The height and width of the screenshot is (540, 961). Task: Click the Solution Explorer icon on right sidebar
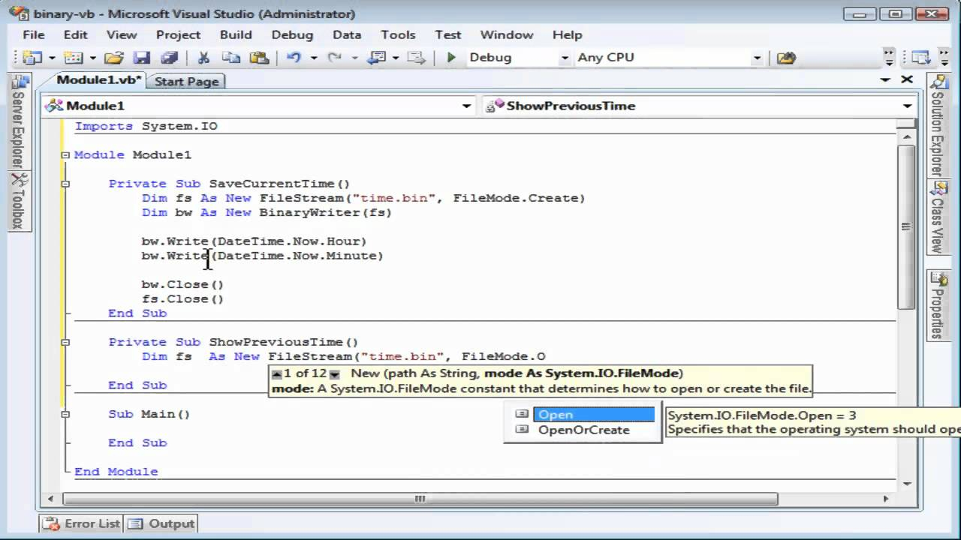(938, 82)
